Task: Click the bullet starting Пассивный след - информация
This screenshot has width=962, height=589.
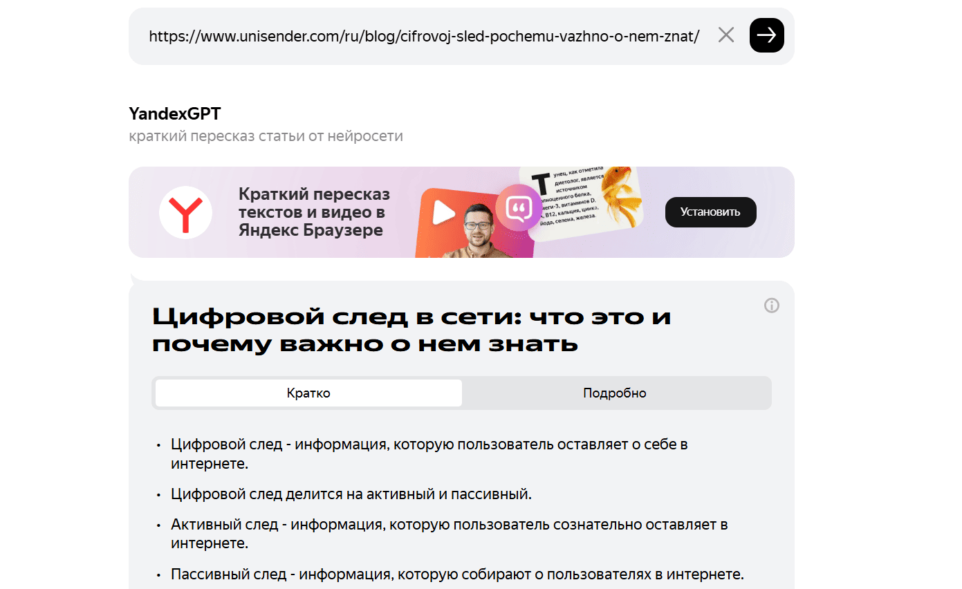Action: 457,574
